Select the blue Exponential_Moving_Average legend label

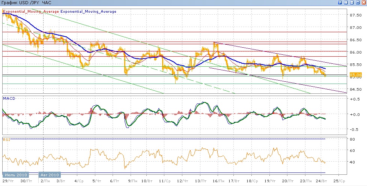pyautogui.click(x=88, y=12)
